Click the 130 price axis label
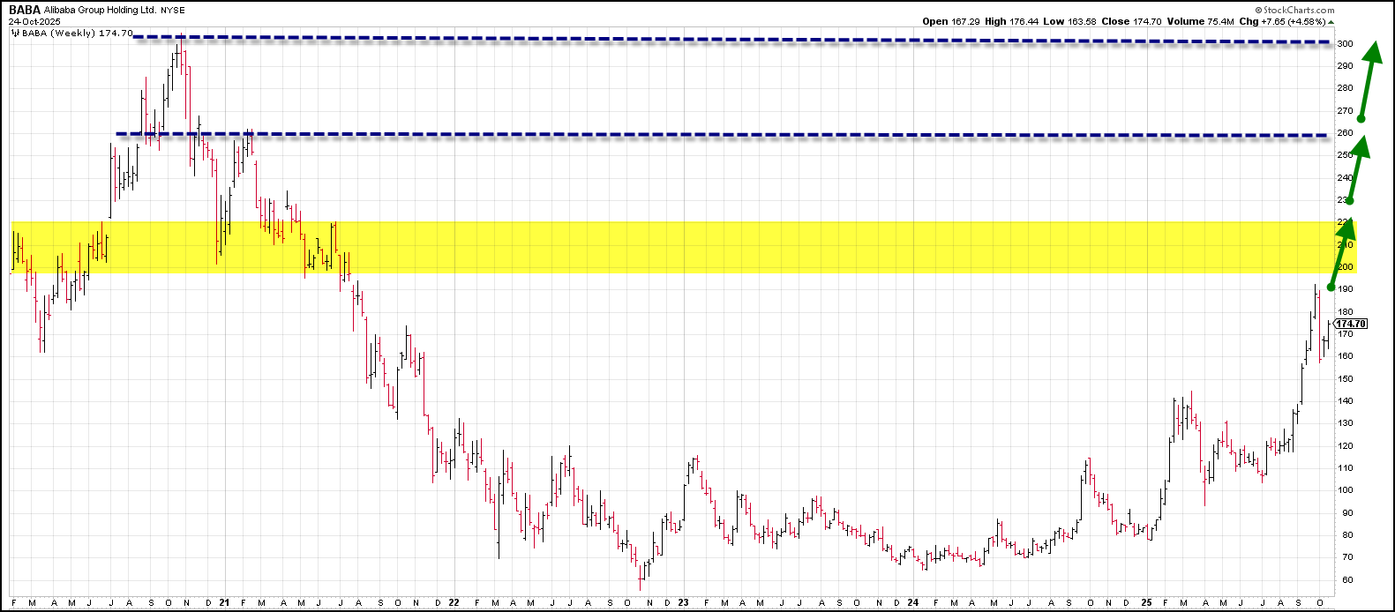The width and height of the screenshot is (1395, 612). click(1346, 423)
